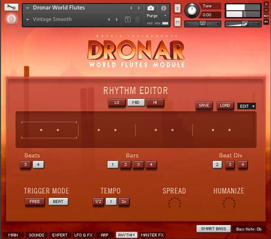This screenshot has width=271, height=239.
Task: Set Beat Div to 4
Action: coord(243,164)
